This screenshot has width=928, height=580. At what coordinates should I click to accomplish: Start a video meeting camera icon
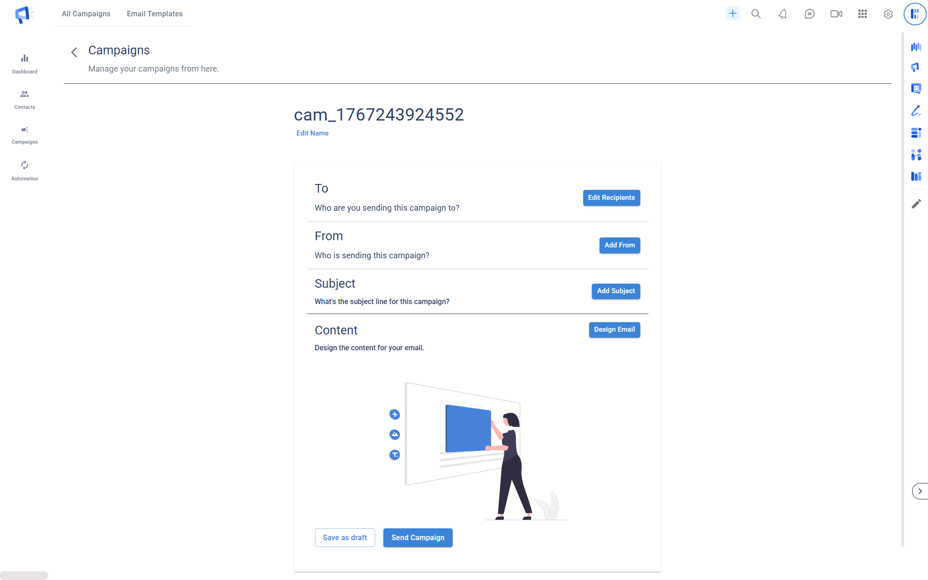click(836, 14)
